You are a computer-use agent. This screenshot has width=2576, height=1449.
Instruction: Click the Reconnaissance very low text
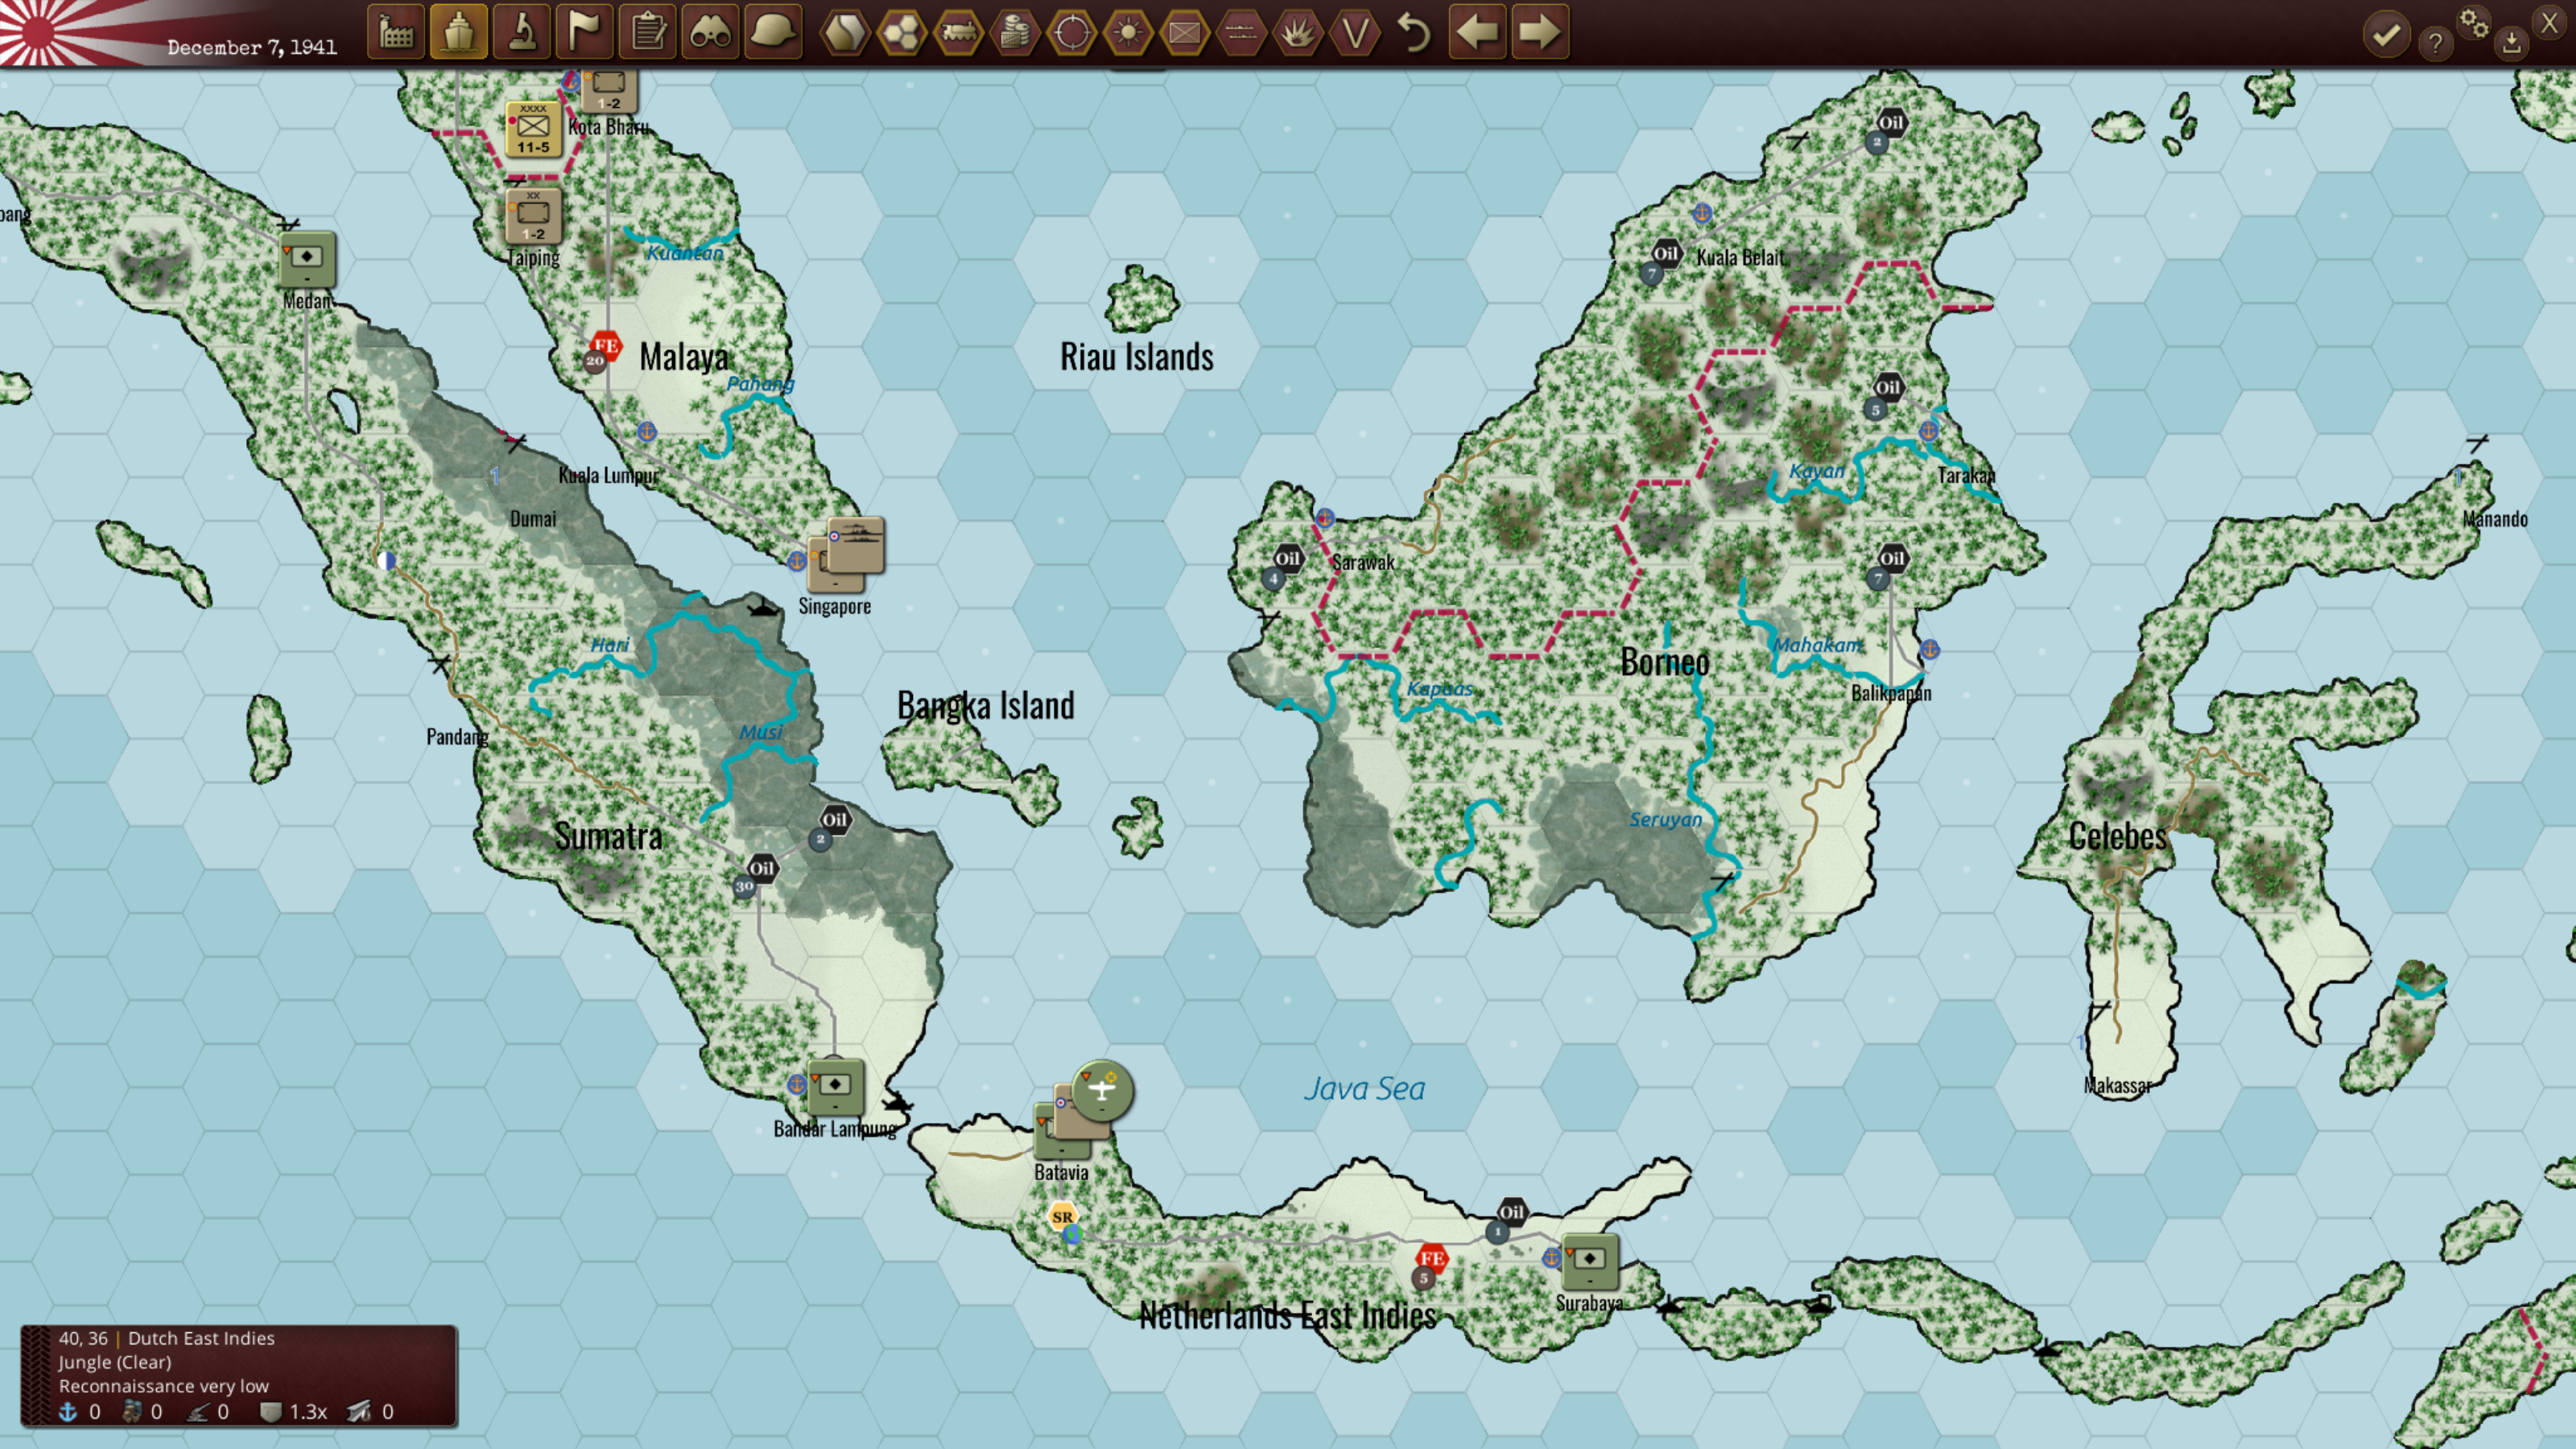pos(164,1386)
